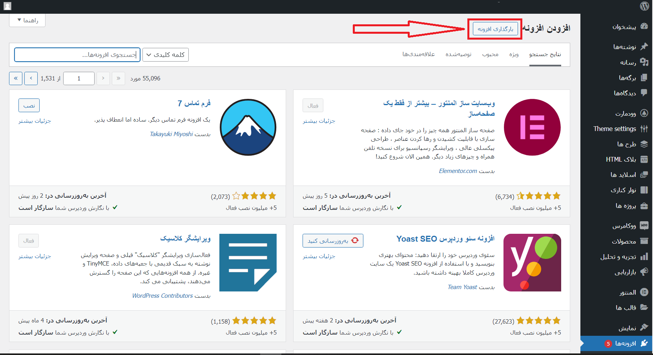Open بازاریابی megaphone icon

[644, 271]
